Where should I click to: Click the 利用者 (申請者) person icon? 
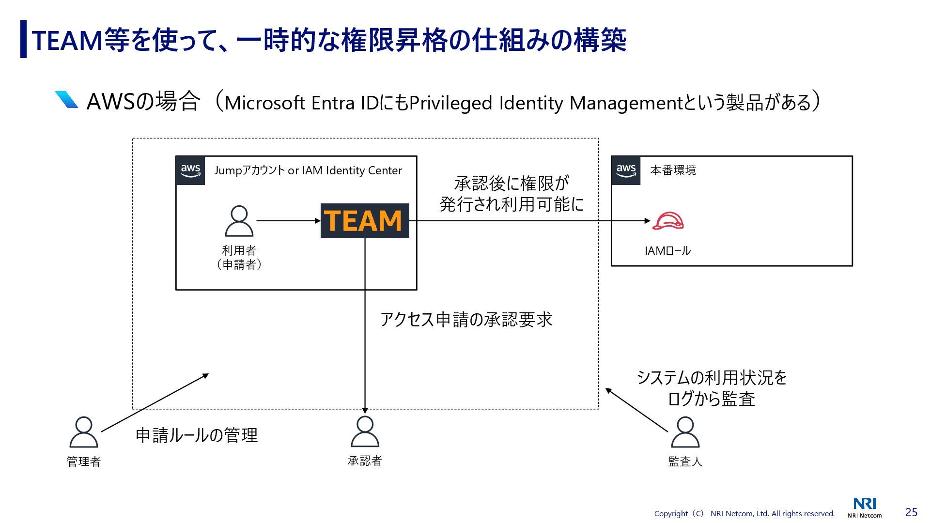[239, 221]
